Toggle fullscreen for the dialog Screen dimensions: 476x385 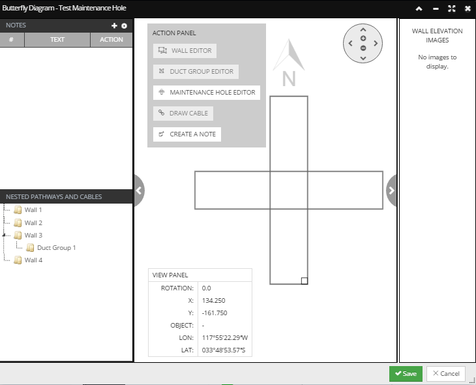tap(452, 9)
